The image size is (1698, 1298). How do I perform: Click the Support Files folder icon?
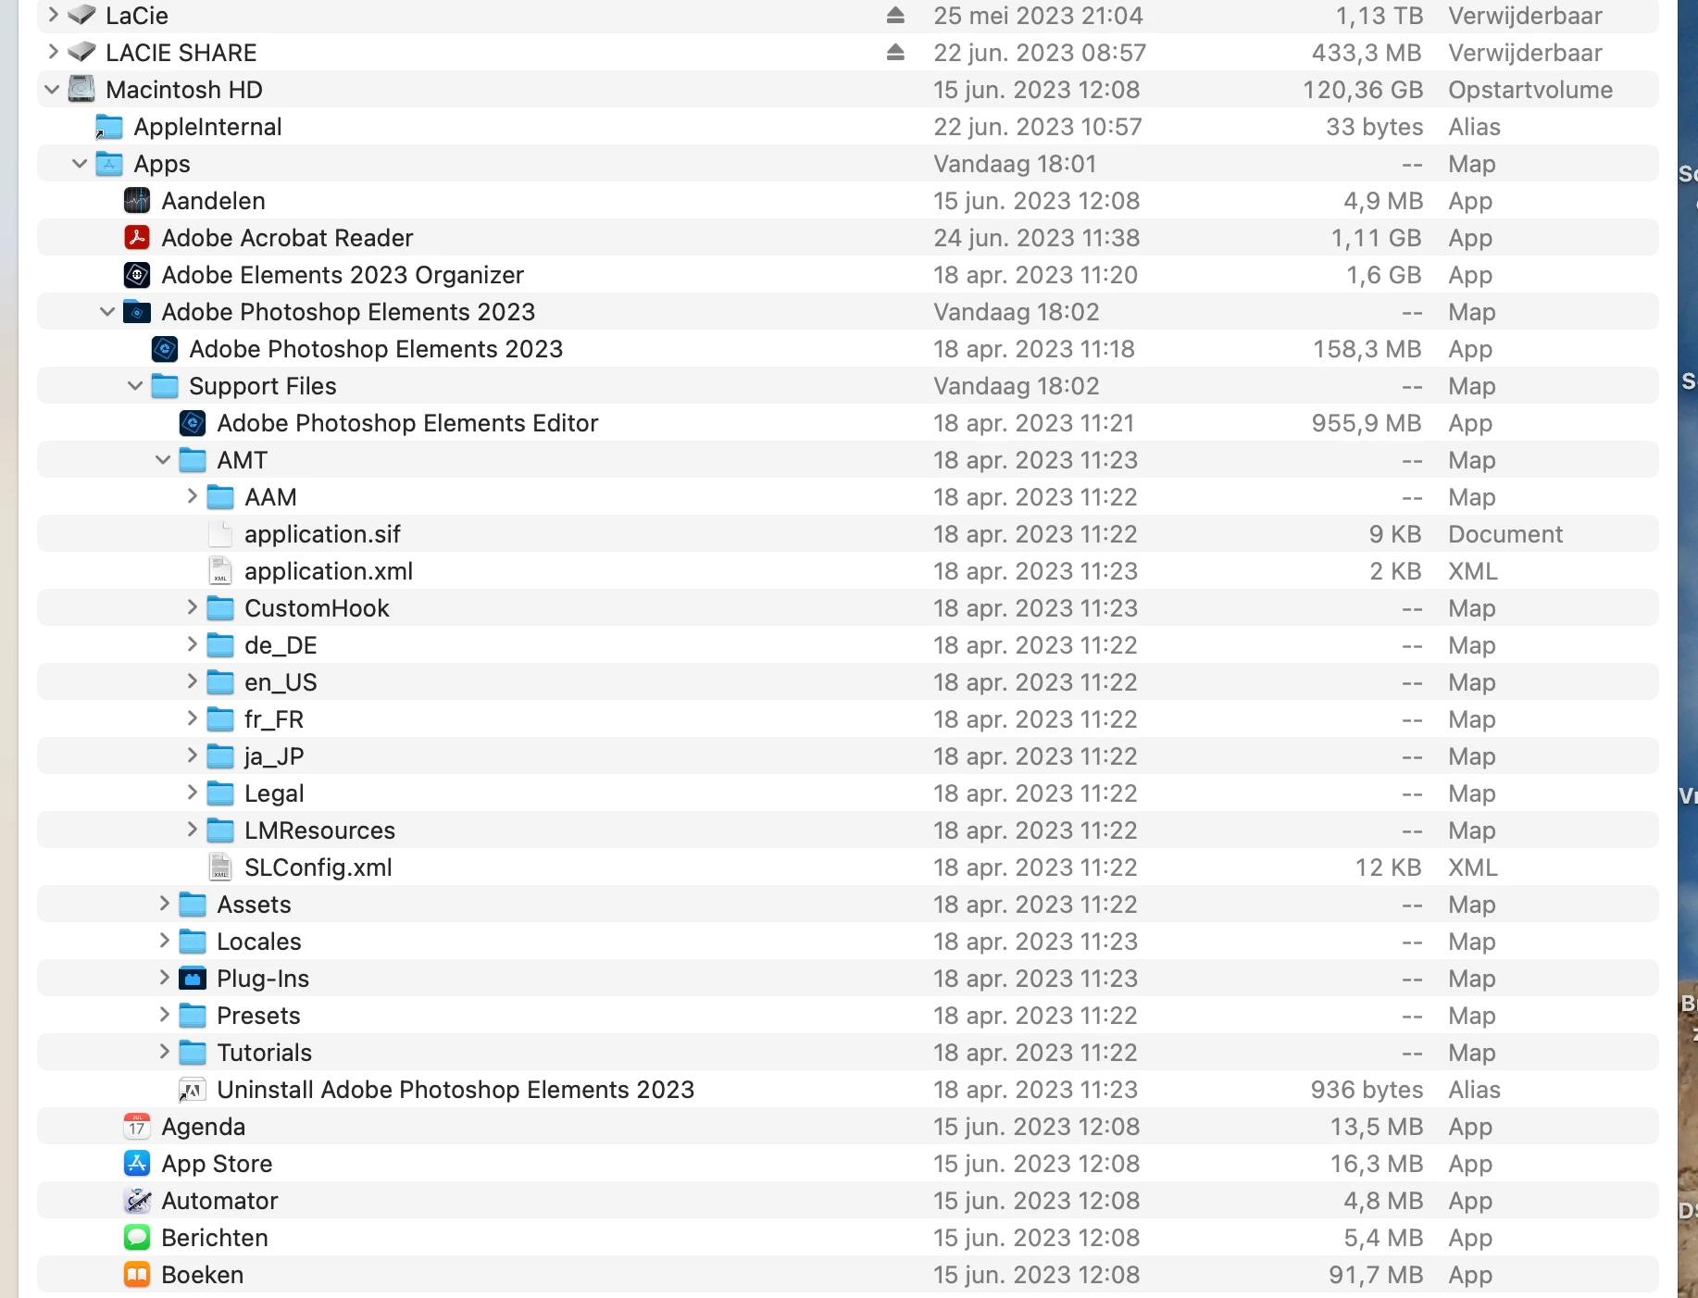(165, 386)
